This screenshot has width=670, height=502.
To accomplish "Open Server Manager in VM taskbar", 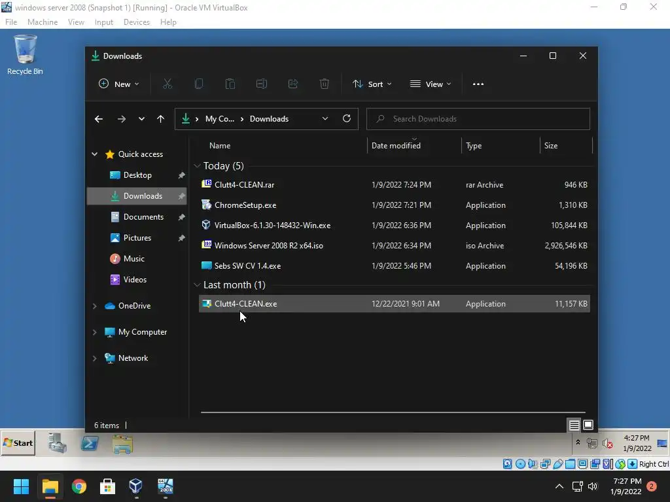I will (58, 443).
